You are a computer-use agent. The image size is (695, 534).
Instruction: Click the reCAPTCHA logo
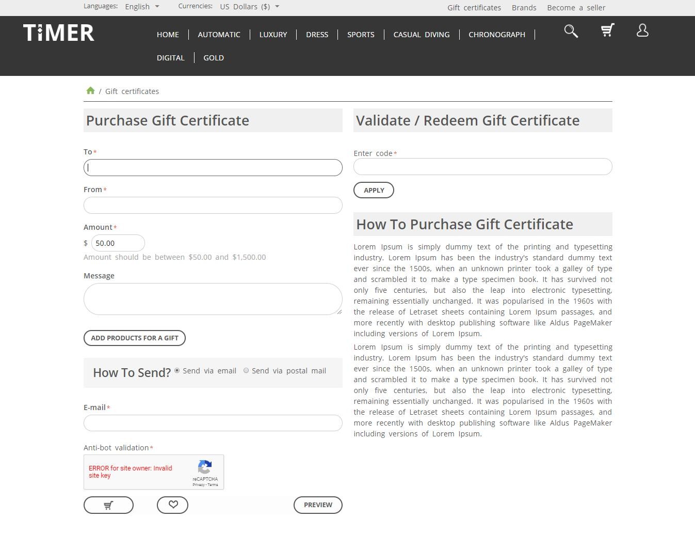(205, 467)
